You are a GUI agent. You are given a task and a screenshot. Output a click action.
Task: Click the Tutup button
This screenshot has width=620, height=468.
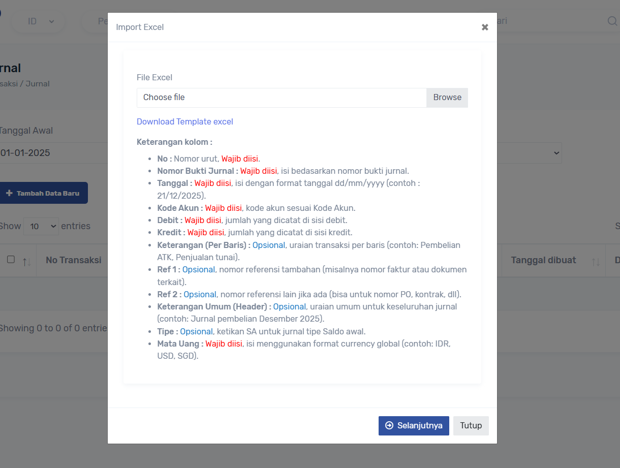point(471,426)
